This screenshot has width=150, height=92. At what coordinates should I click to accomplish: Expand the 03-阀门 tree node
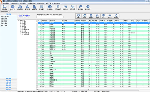[x=20, y=25]
